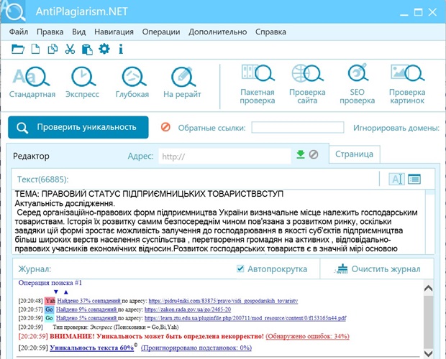Open Проверка картинок tool
Image resolution: width=446 pixels, height=359 pixels.
(x=407, y=85)
